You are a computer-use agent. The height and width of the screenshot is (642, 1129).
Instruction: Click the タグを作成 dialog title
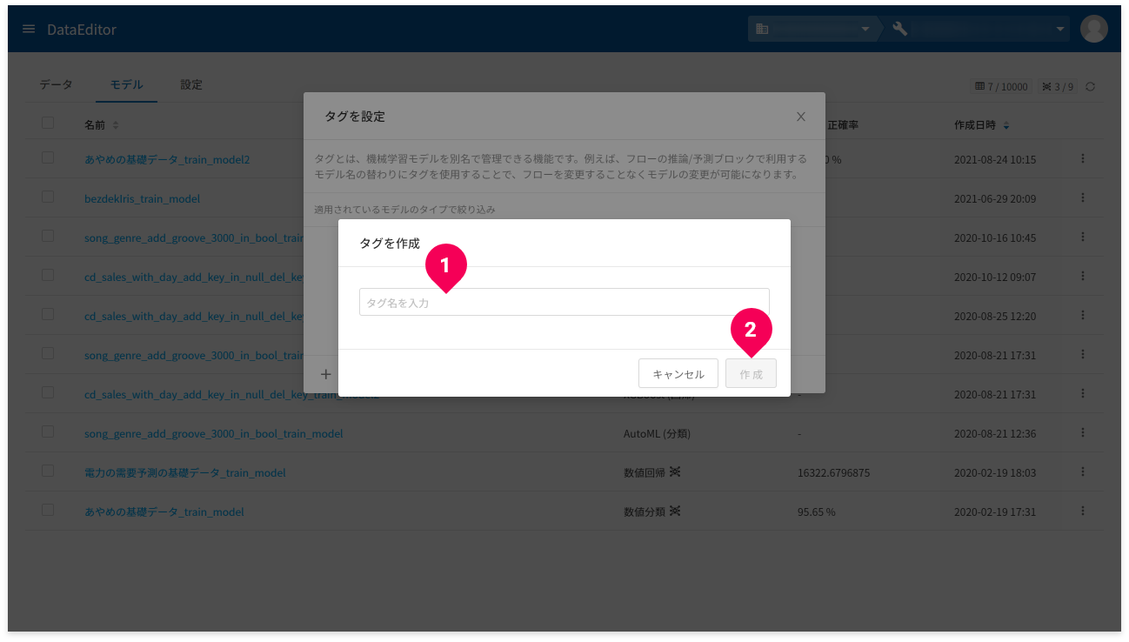pos(390,244)
